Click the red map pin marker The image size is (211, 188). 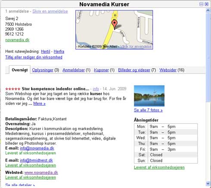click(115, 25)
